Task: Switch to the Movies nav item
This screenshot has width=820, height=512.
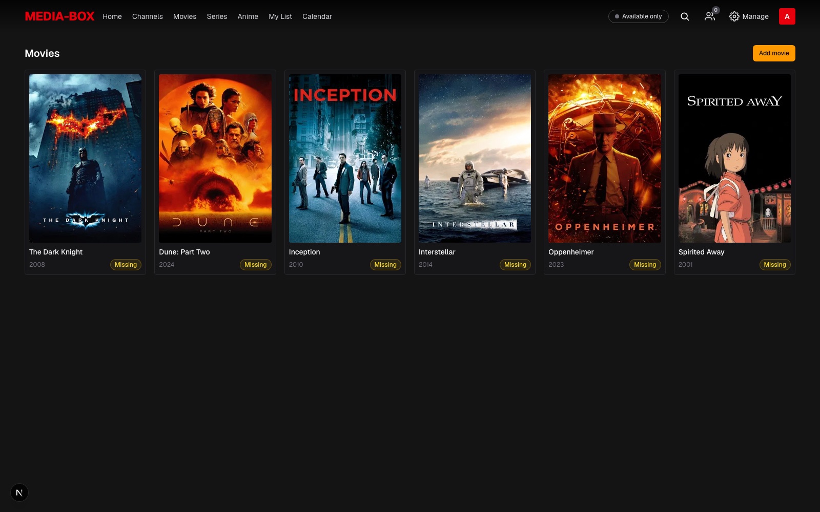Action: (185, 16)
